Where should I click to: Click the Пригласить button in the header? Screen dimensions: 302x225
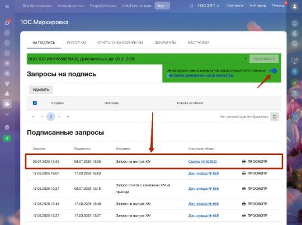click(x=235, y=6)
